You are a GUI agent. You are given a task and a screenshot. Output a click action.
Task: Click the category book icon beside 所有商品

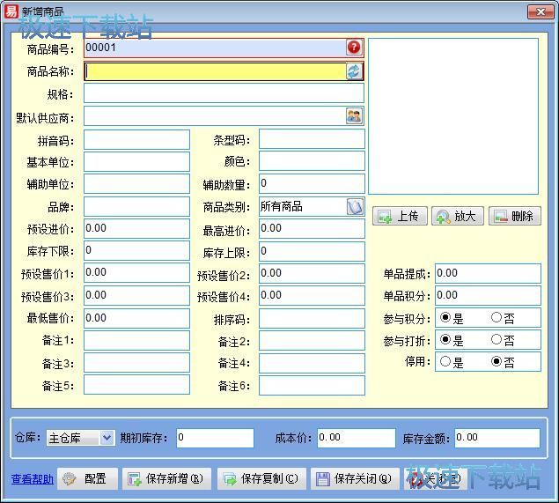354,206
